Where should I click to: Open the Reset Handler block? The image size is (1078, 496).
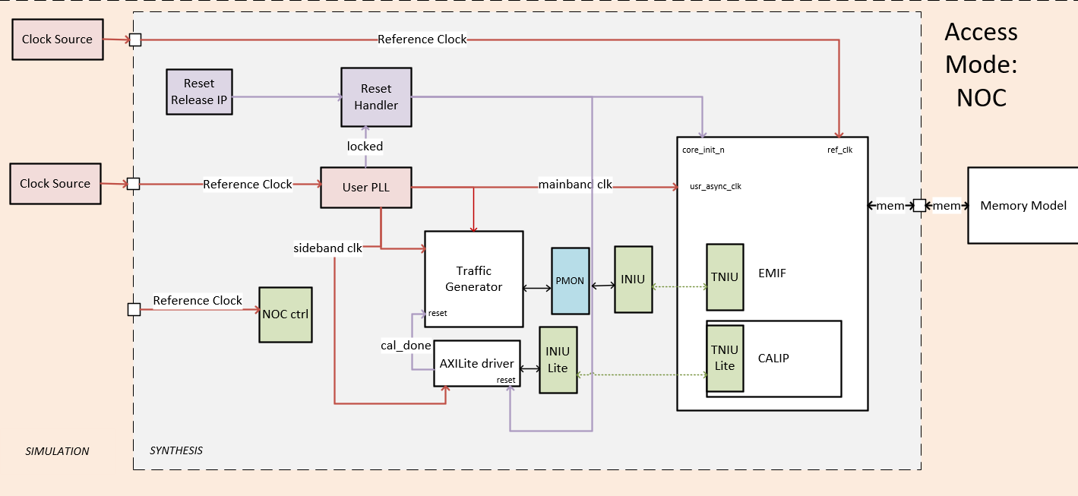[376, 96]
